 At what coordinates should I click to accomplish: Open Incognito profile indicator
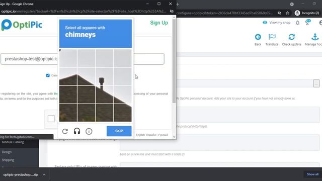307,13
